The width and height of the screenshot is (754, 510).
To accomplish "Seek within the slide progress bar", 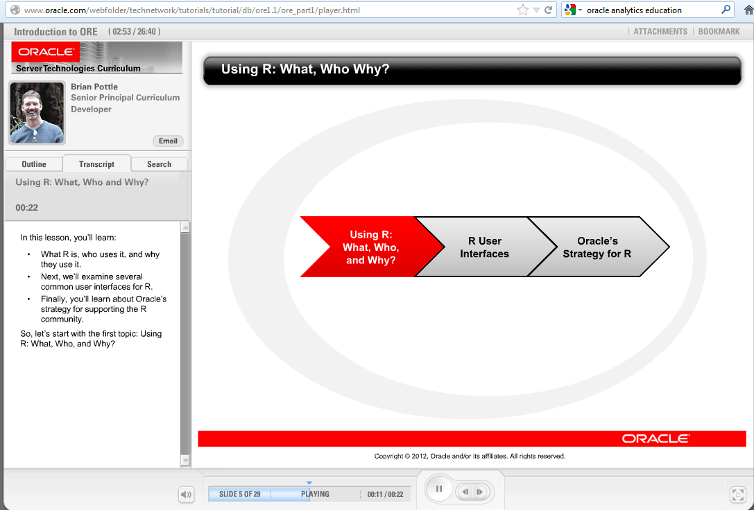I will click(309, 494).
